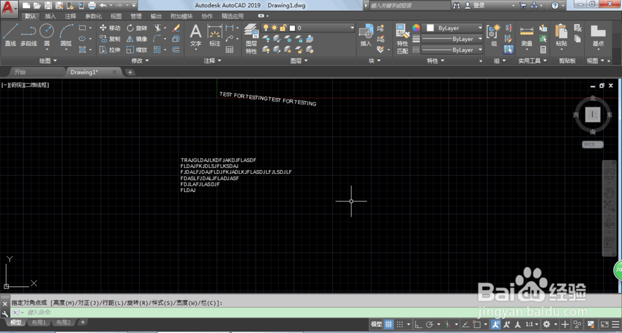622x333 pixels.
Task: Click the 特性匹配 (Match Properties) tool
Action: click(402, 39)
